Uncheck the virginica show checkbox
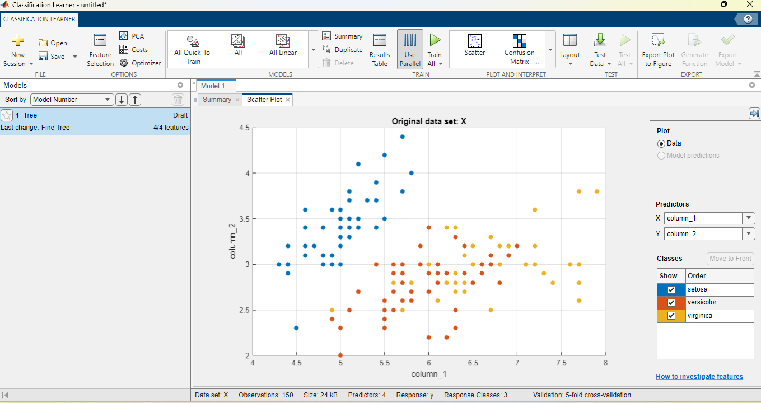Screen dimensions: 761x403 click(x=671, y=316)
